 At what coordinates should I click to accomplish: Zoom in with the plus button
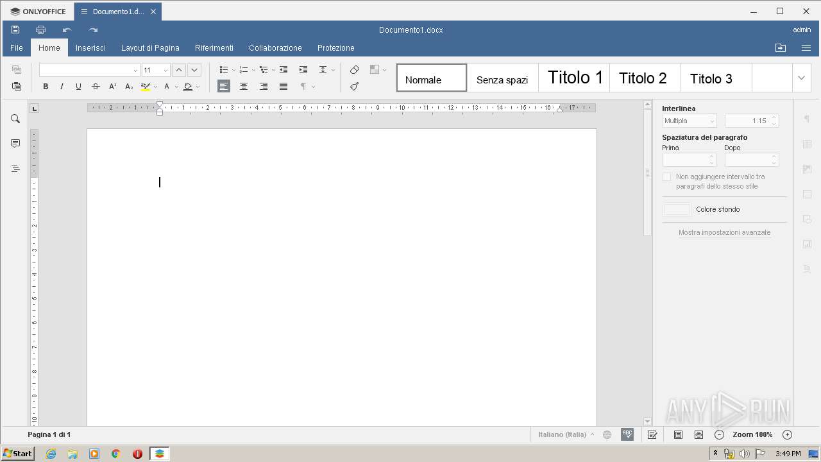pos(788,434)
